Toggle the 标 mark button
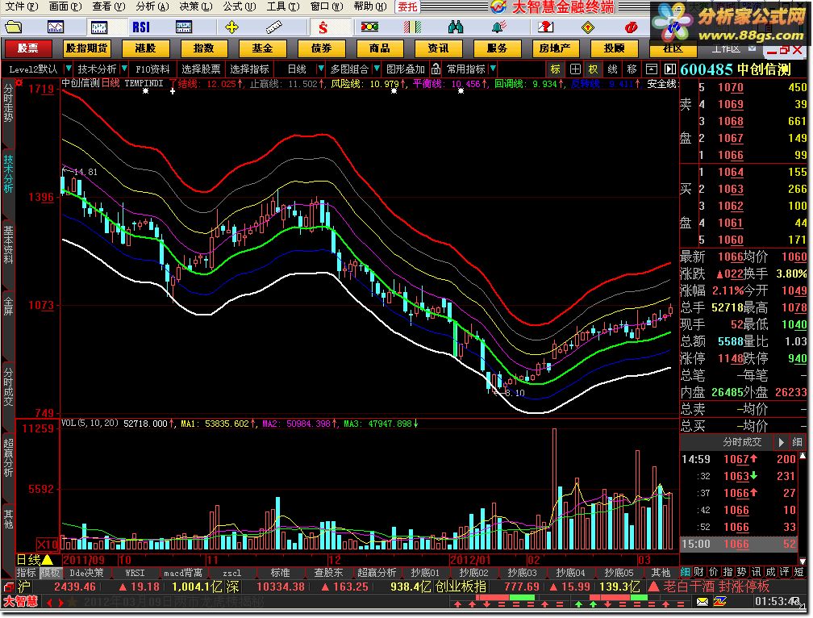Viewport: 813px width, 618px height. (555, 69)
